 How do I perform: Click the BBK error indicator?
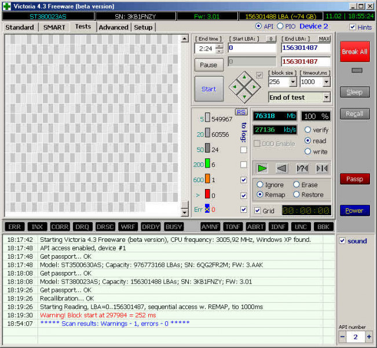(324, 227)
